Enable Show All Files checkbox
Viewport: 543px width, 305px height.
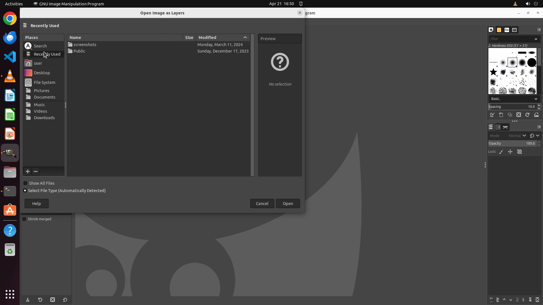pyautogui.click(x=25, y=183)
